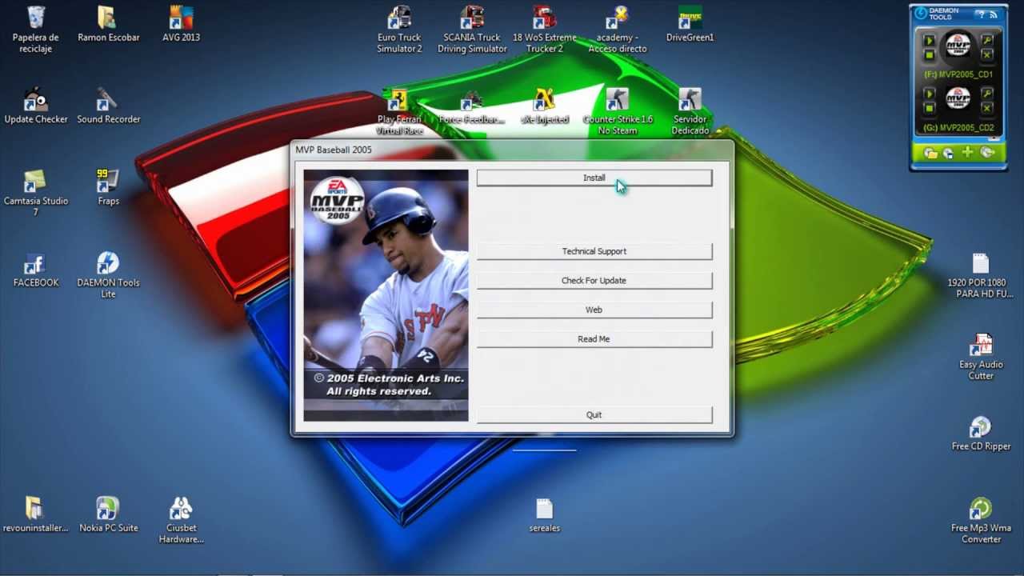Image resolution: width=1024 pixels, height=576 pixels.
Task: Click the (F:) MVP2005_CD1 drive label
Action: coord(958,74)
